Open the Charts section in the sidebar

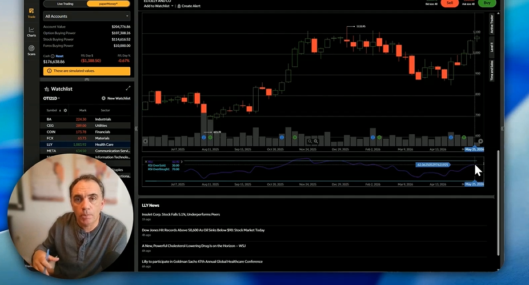tap(31, 32)
